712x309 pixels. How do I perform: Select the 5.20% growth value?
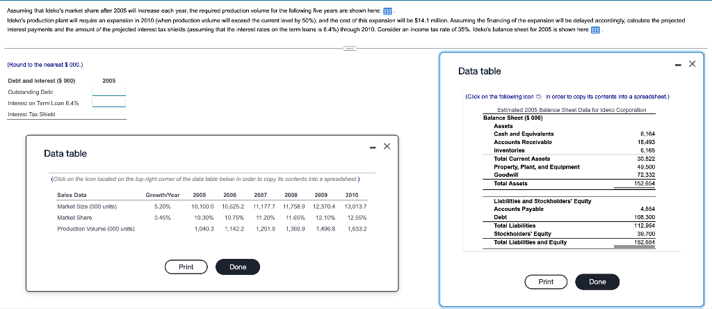click(163, 206)
